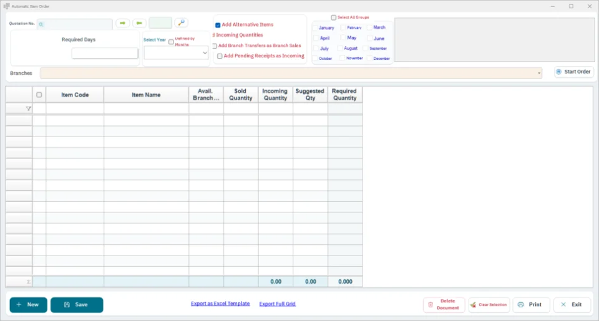Check the May month box
This screenshot has width=599, height=321.
tap(343, 38)
